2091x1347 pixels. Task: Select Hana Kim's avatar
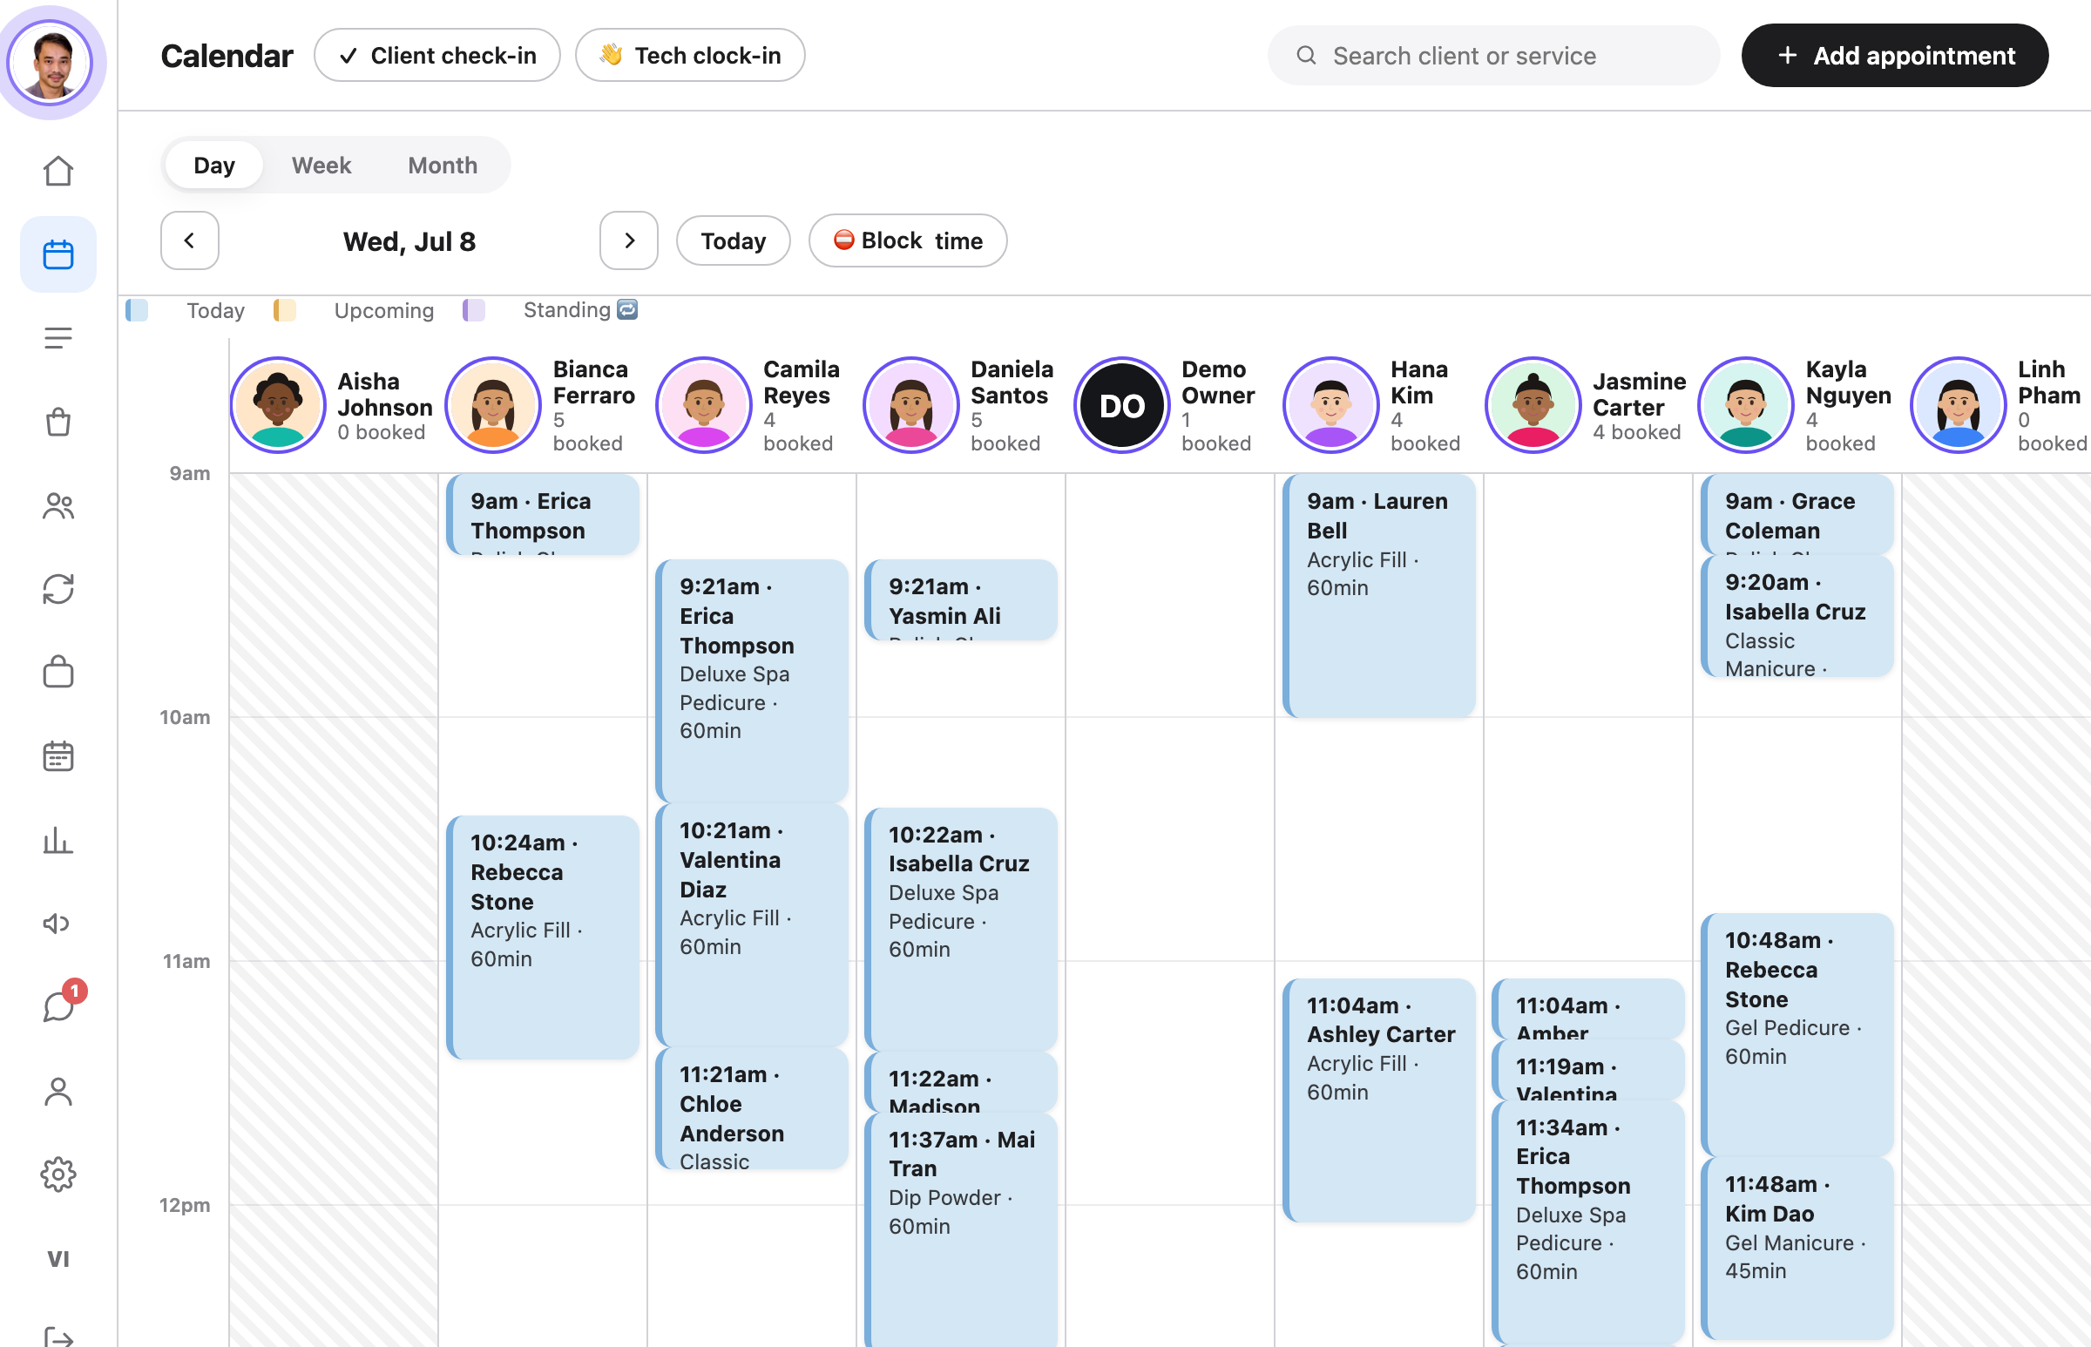(x=1331, y=405)
